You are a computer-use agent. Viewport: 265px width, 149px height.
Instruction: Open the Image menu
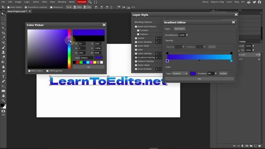[18, 2]
